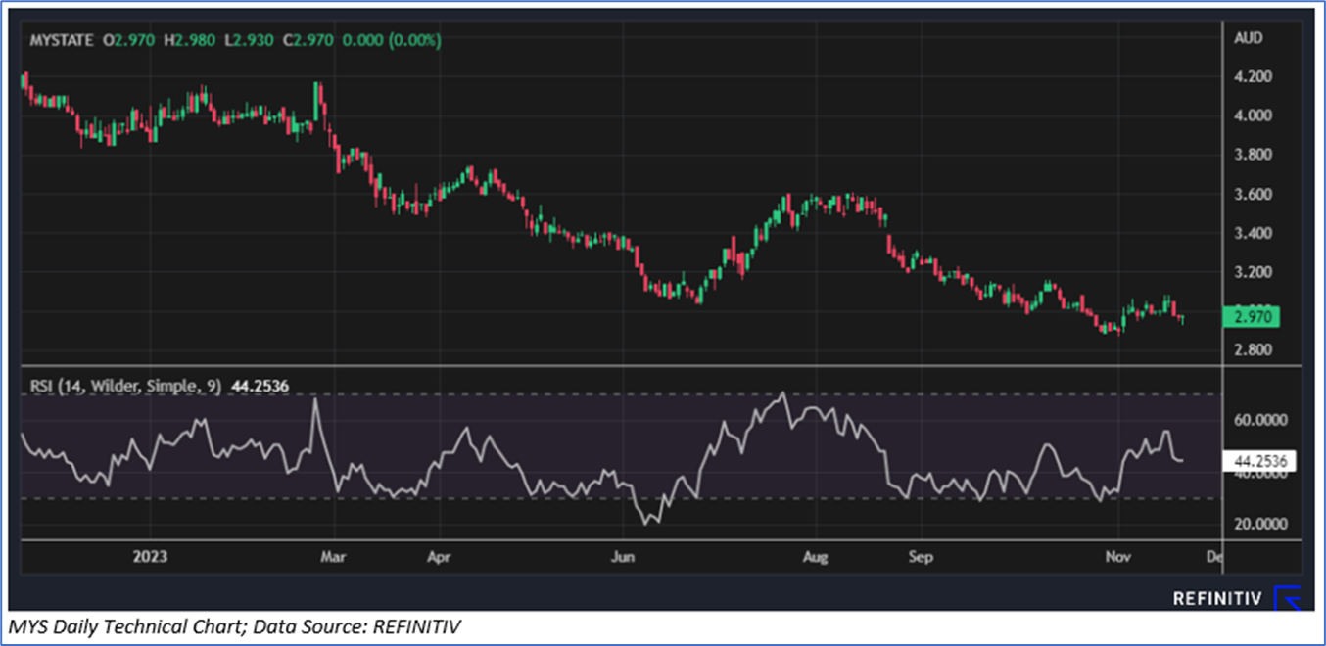Click the RSI (14, Wilder, Simple, 9) label
The image size is (1326, 646).
(125, 388)
